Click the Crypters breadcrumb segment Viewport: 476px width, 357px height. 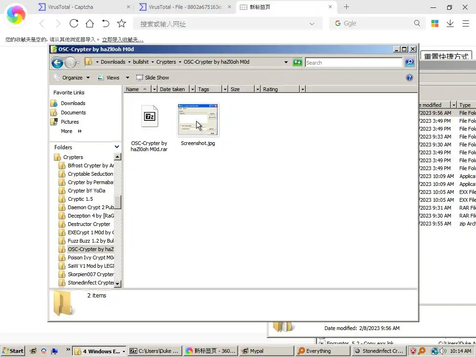(x=166, y=62)
